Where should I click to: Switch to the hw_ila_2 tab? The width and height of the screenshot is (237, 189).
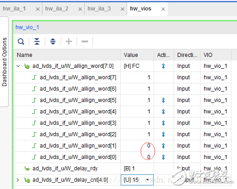[57, 9]
